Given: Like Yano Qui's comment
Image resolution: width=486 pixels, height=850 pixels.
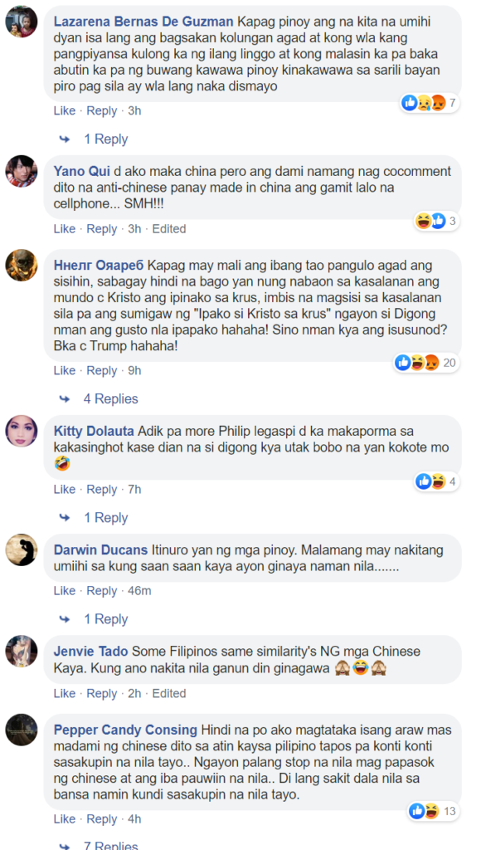Looking at the screenshot, I should (65, 229).
